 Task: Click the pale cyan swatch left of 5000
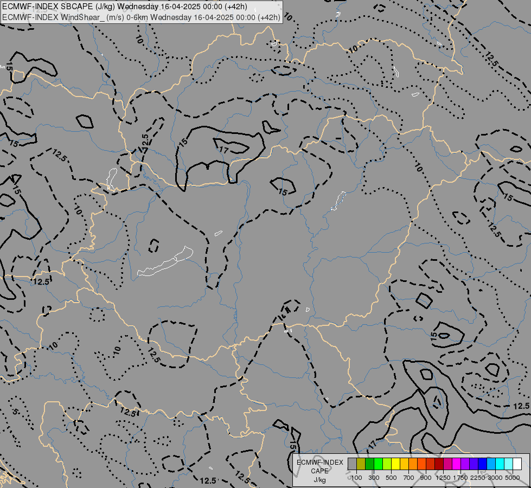(x=509, y=464)
